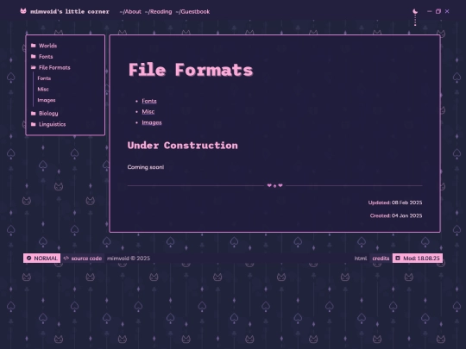This screenshot has height=349, width=466.
Task: Collapse the File Formats folder
Action: [x=54, y=68]
